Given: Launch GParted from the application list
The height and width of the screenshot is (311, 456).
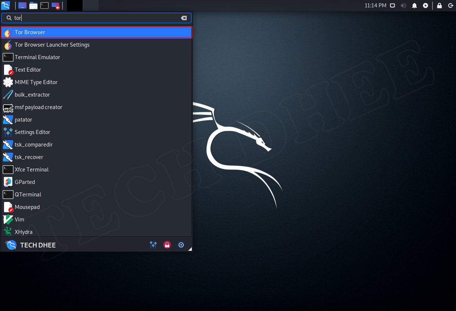Looking at the screenshot, I should click(25, 182).
